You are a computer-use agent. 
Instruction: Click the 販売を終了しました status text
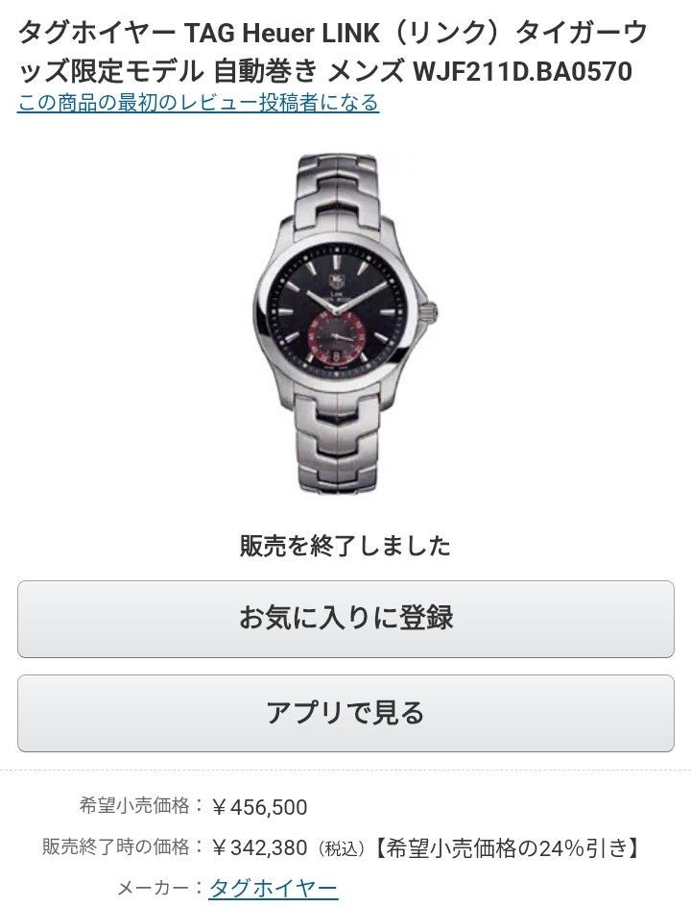pyautogui.click(x=345, y=546)
